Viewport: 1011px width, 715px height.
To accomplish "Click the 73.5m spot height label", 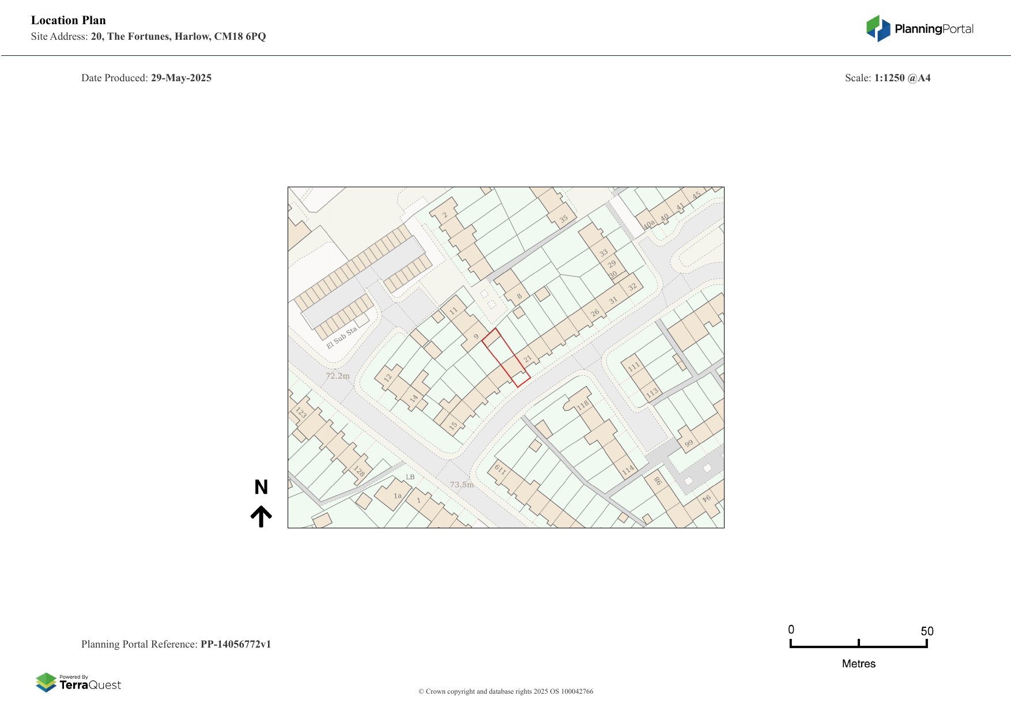I will coord(462,485).
